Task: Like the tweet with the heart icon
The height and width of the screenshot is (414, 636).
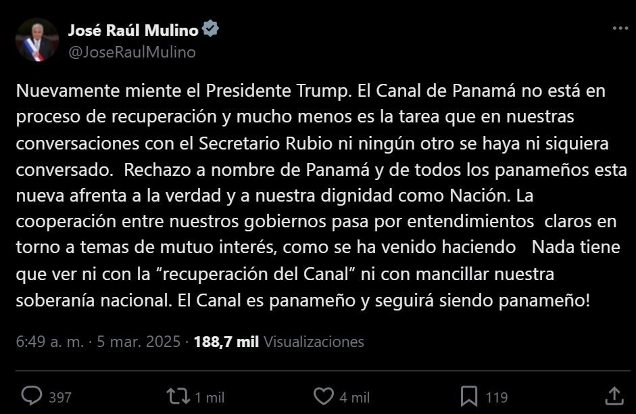Action: [324, 396]
